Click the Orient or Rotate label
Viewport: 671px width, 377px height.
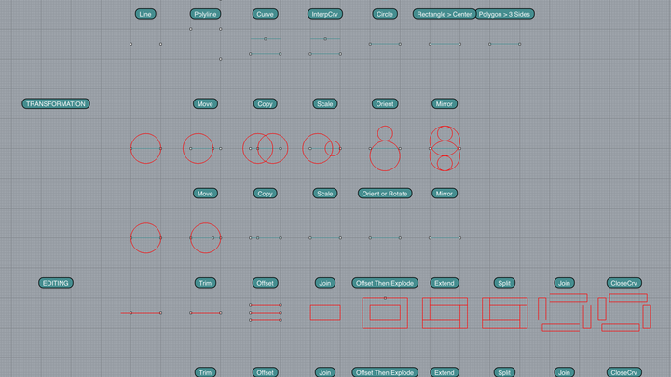pyautogui.click(x=385, y=194)
